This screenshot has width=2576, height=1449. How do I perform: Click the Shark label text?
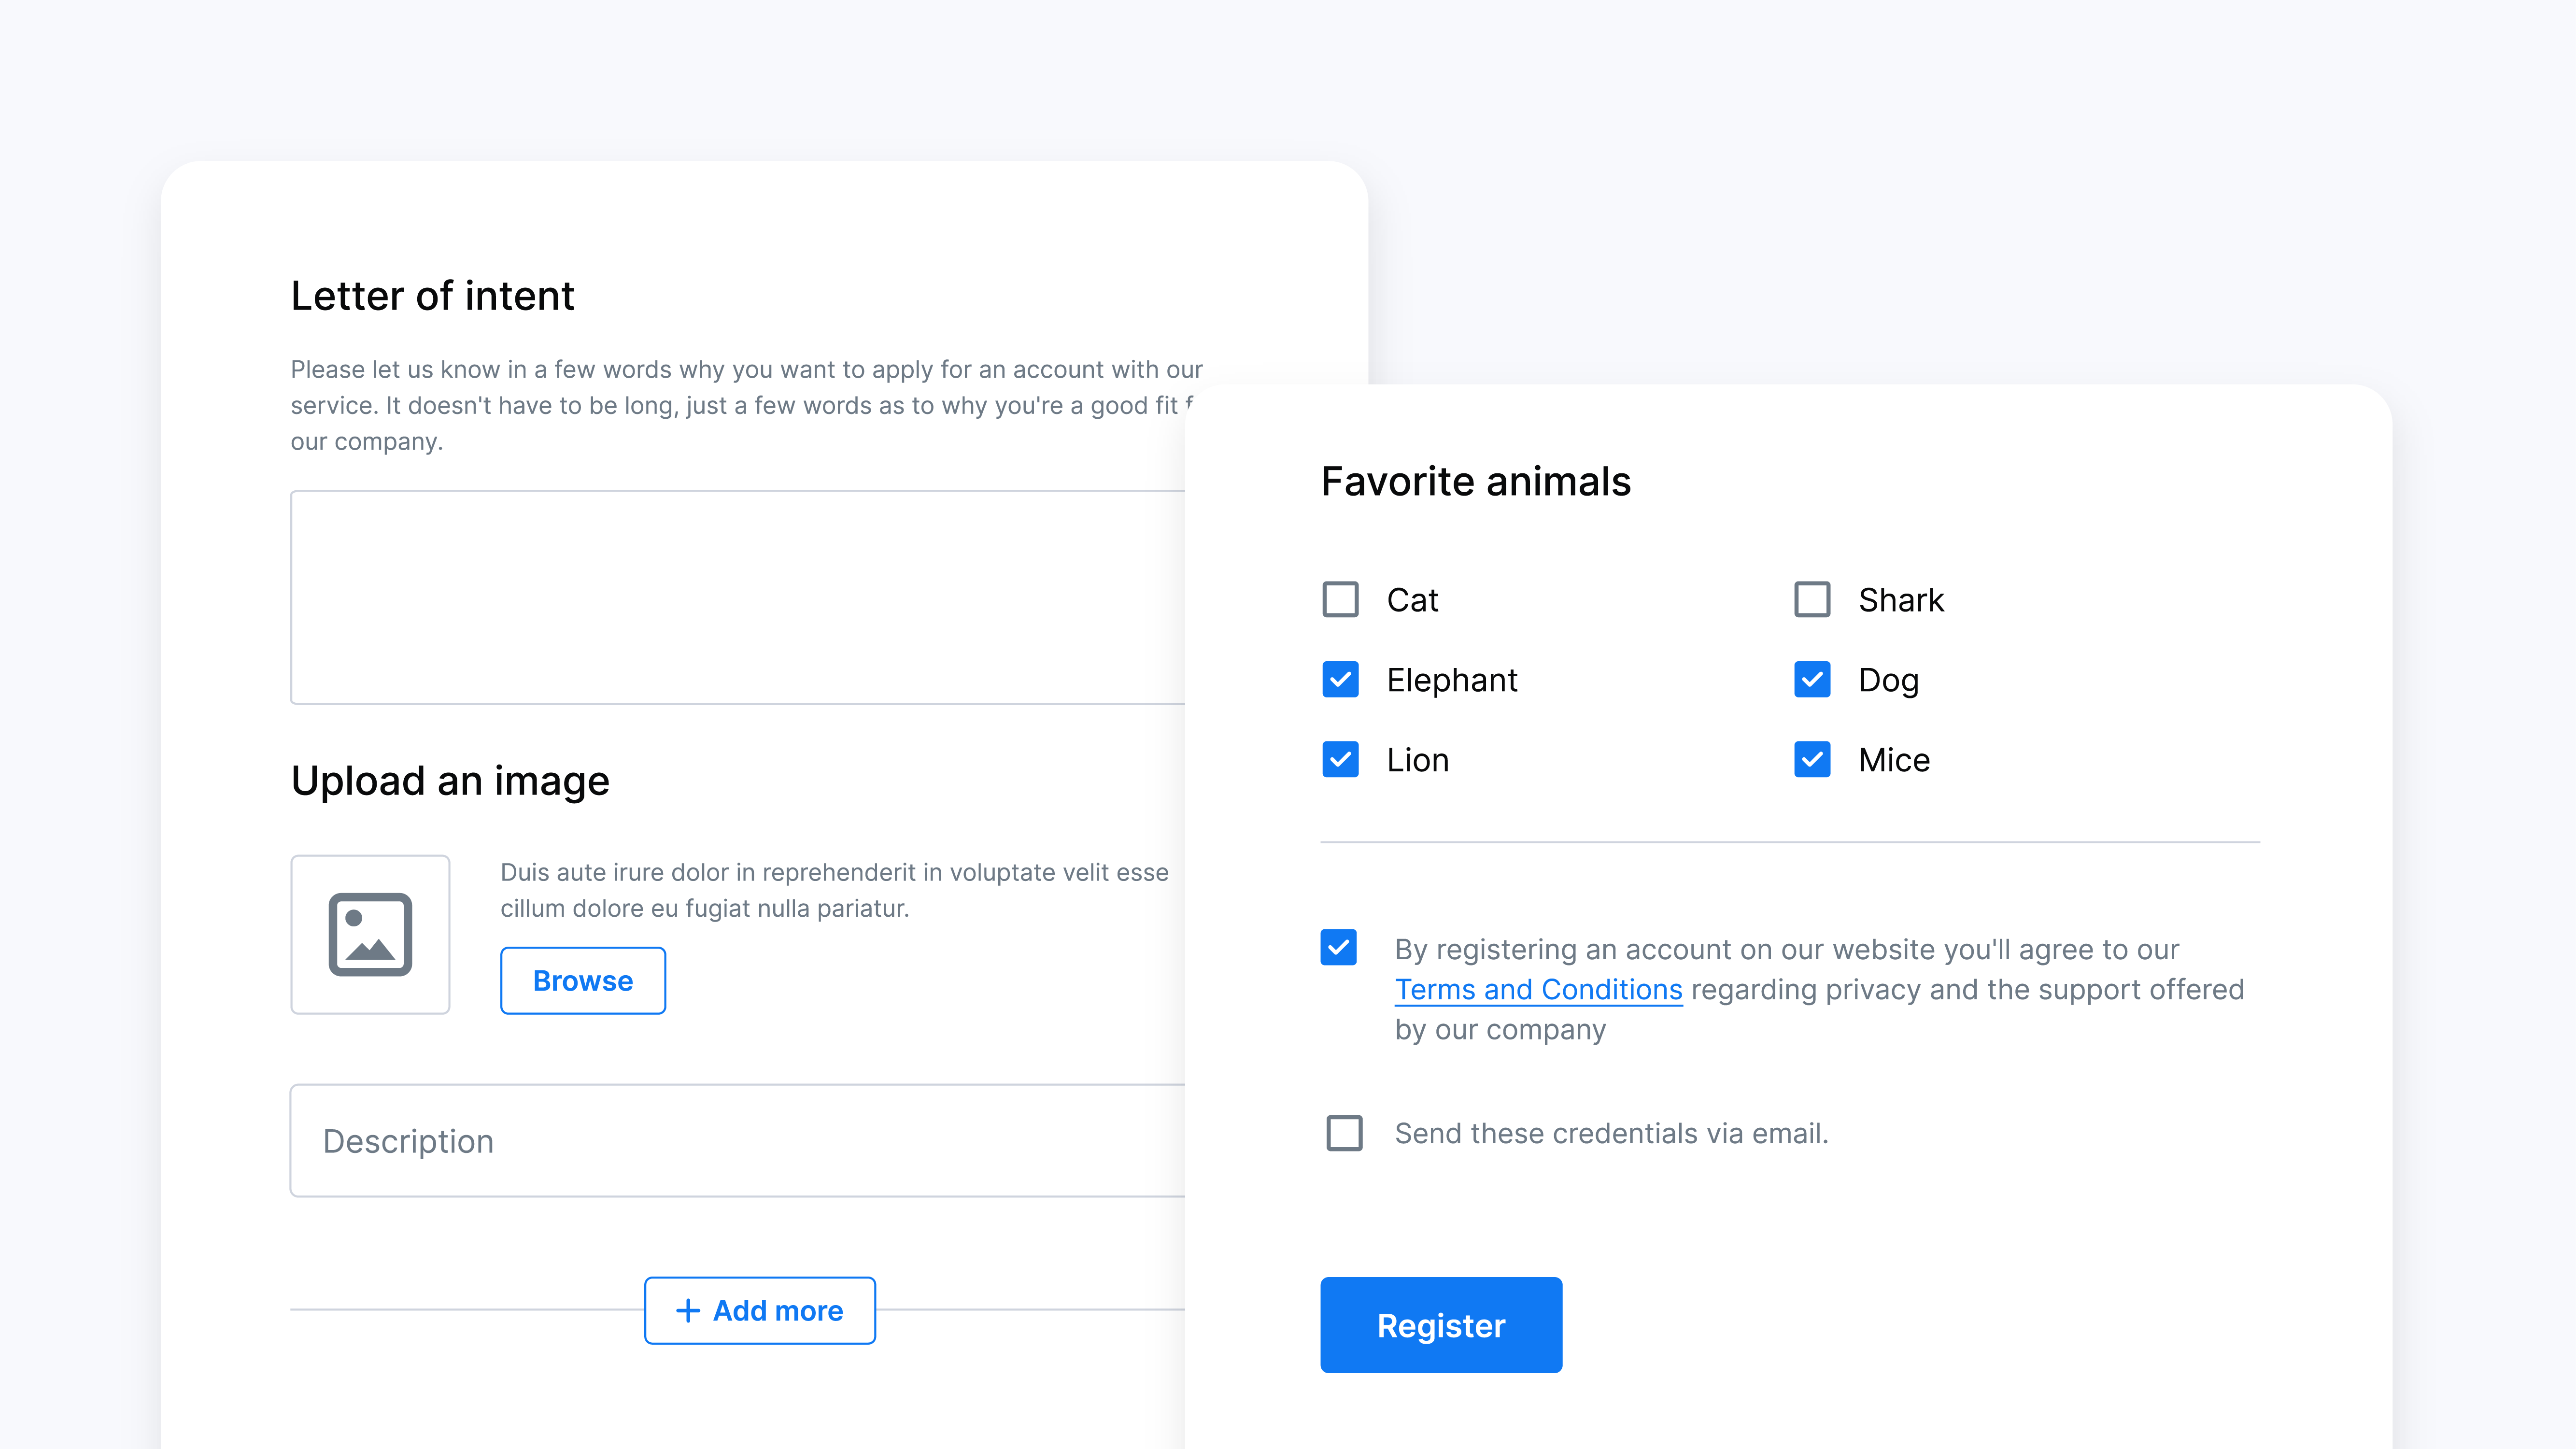[x=1901, y=600]
